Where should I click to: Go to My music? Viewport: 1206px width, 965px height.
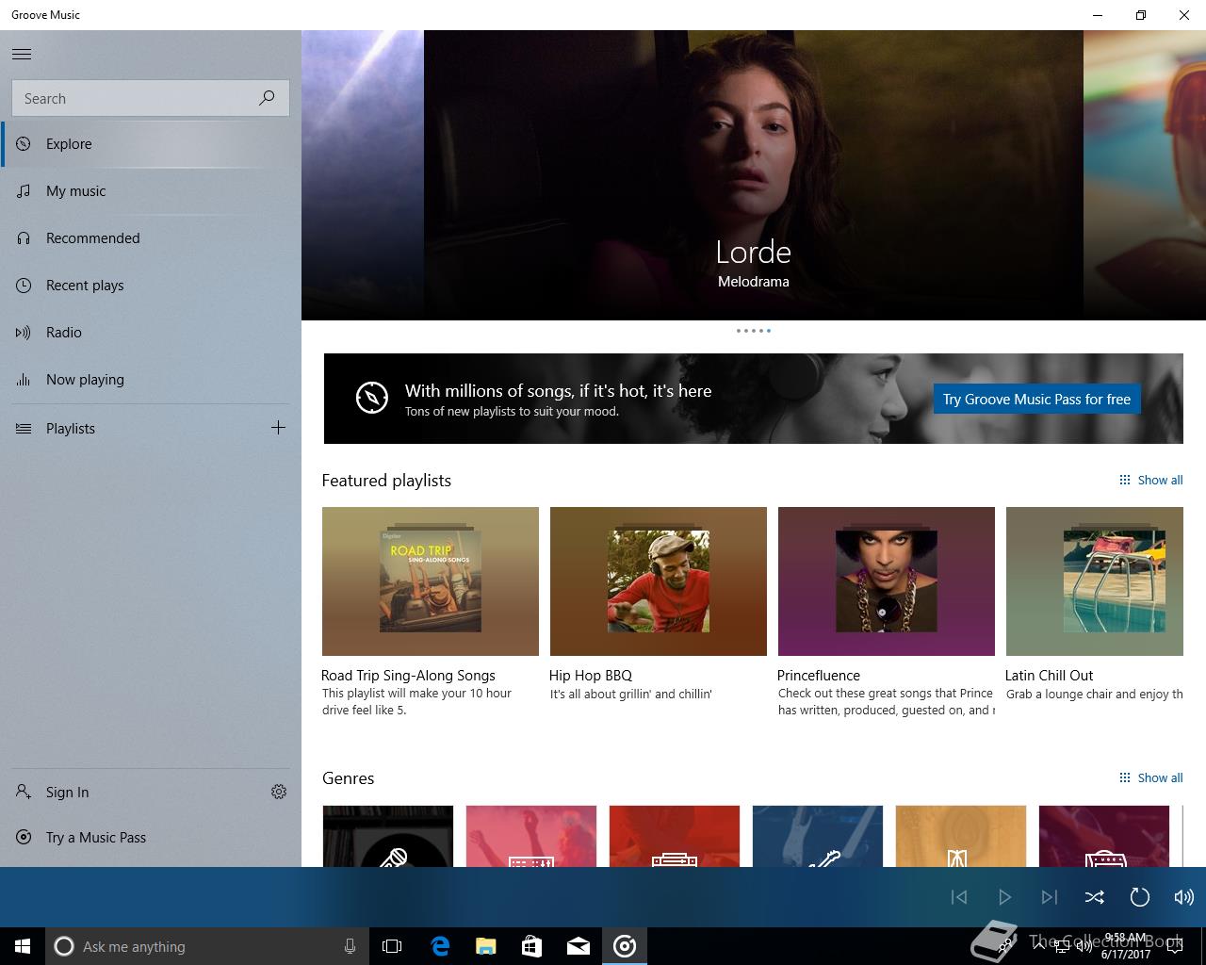click(151, 191)
